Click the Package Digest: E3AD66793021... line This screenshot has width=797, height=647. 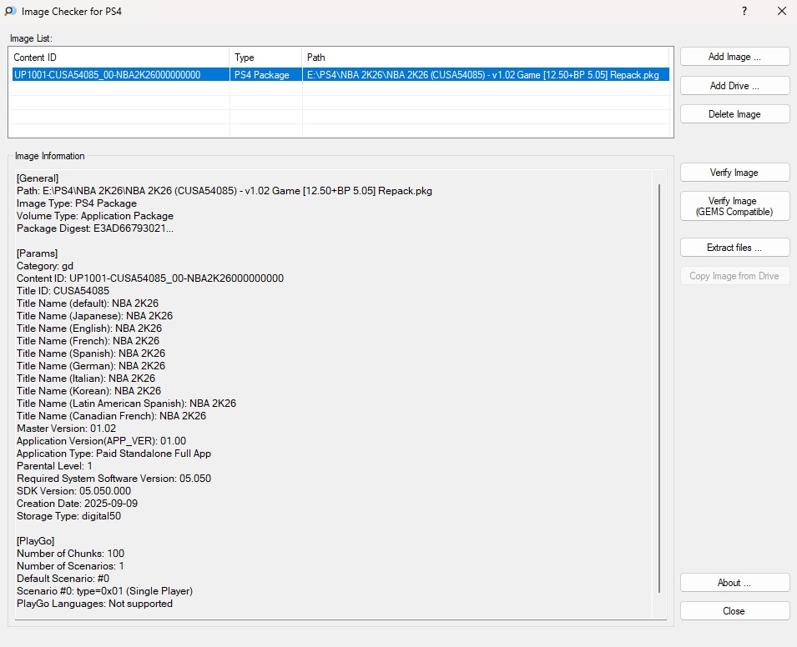pos(95,228)
